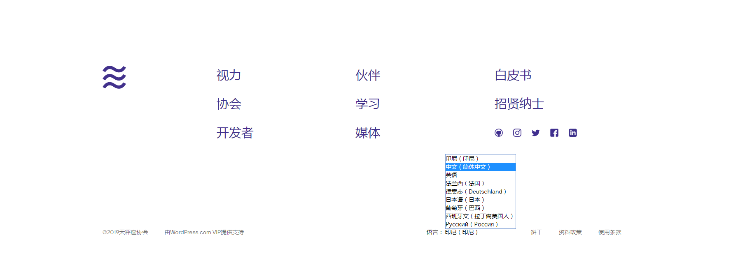Click the language selector beside 语言 label
738x272 pixels.
tap(461, 232)
